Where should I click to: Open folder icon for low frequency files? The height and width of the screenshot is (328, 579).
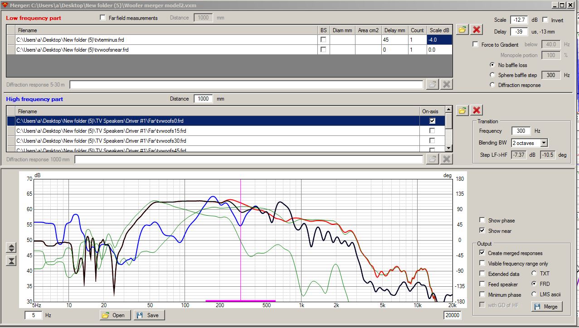(x=462, y=29)
